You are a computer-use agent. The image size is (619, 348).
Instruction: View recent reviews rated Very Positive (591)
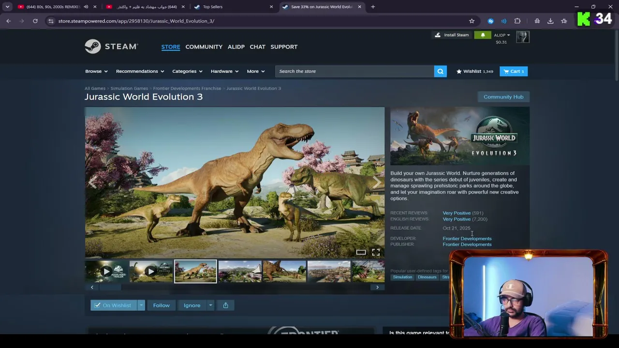[463, 213]
